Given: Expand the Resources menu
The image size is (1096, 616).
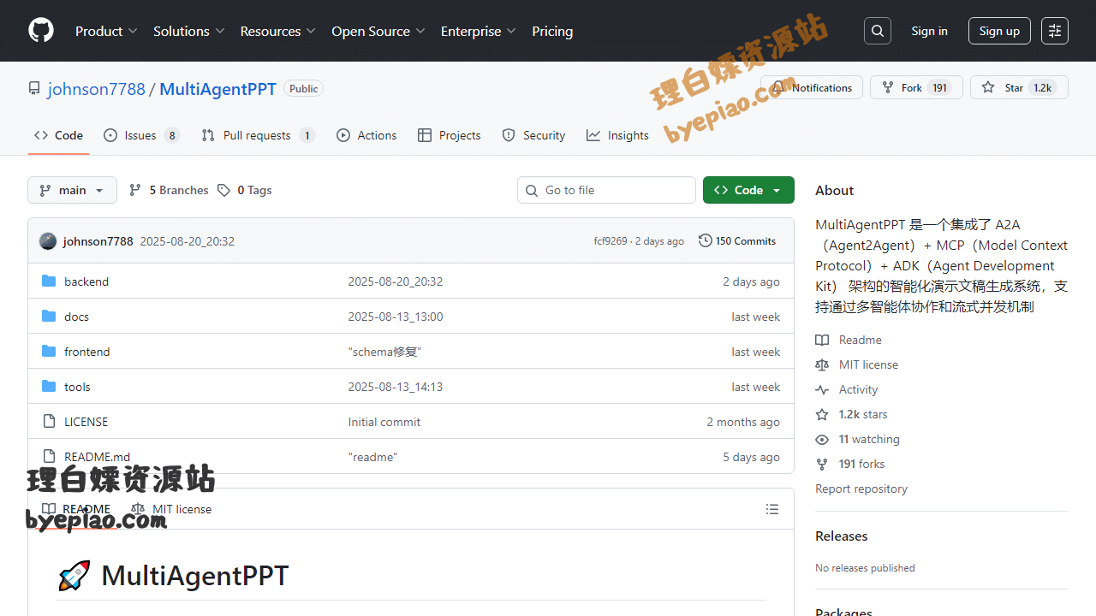Looking at the screenshot, I should pyautogui.click(x=278, y=31).
